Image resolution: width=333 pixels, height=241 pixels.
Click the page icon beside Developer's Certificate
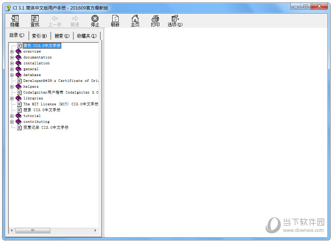pos(19,81)
